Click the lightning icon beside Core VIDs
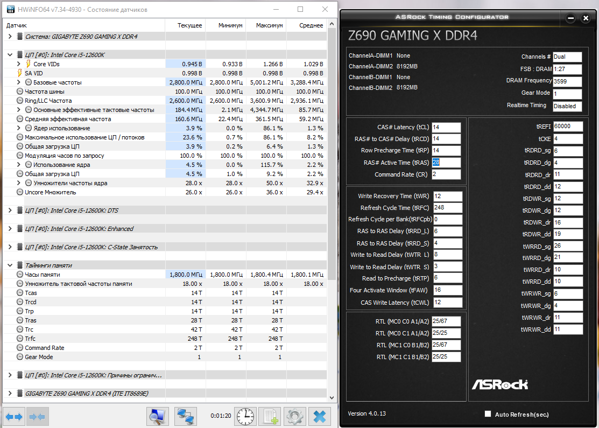The image size is (599, 428). tap(29, 64)
